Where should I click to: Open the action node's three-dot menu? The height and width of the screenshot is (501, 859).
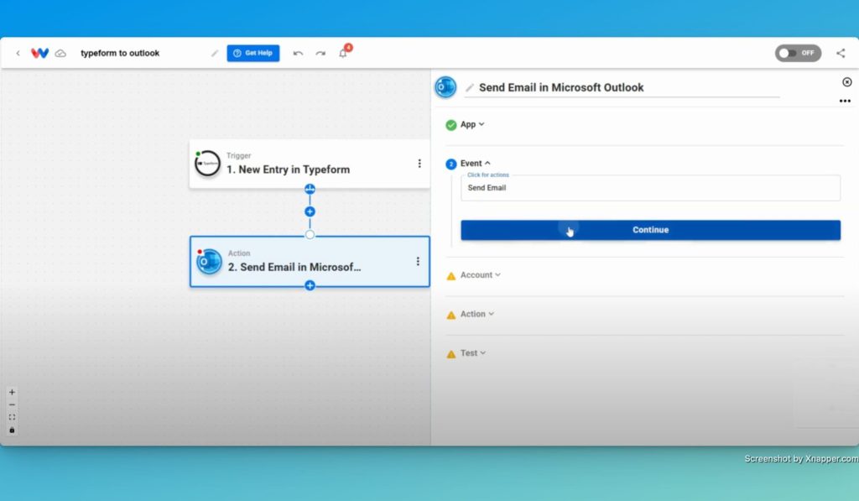click(418, 262)
